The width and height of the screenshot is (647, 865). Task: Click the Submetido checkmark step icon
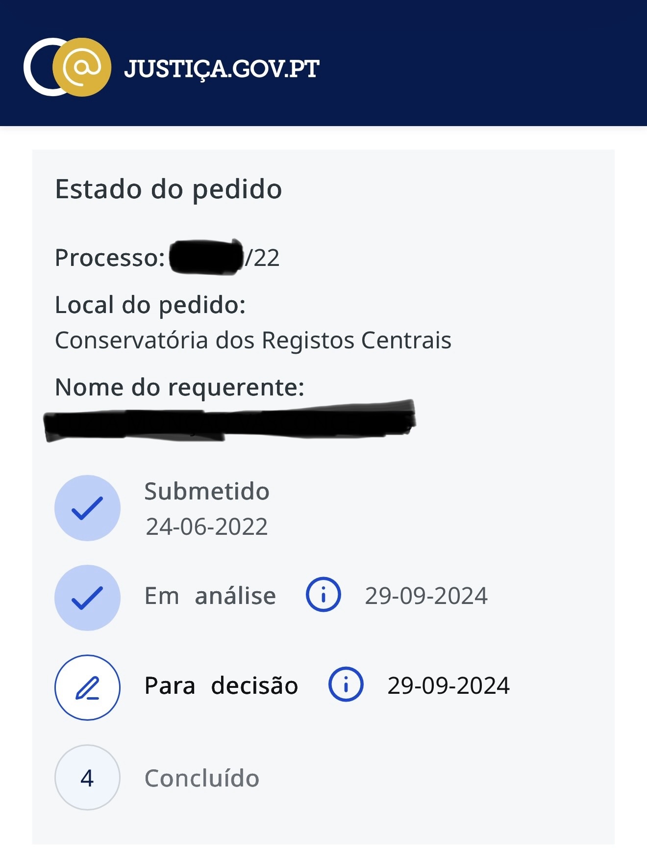click(87, 508)
